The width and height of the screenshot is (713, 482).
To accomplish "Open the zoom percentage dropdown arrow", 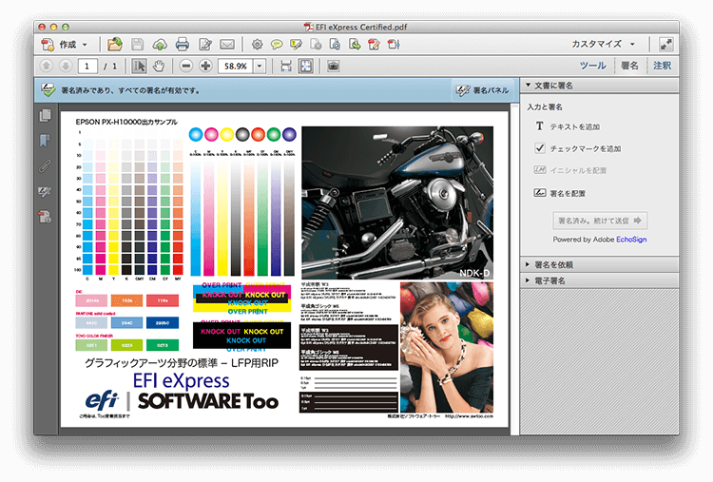I will pyautogui.click(x=260, y=67).
